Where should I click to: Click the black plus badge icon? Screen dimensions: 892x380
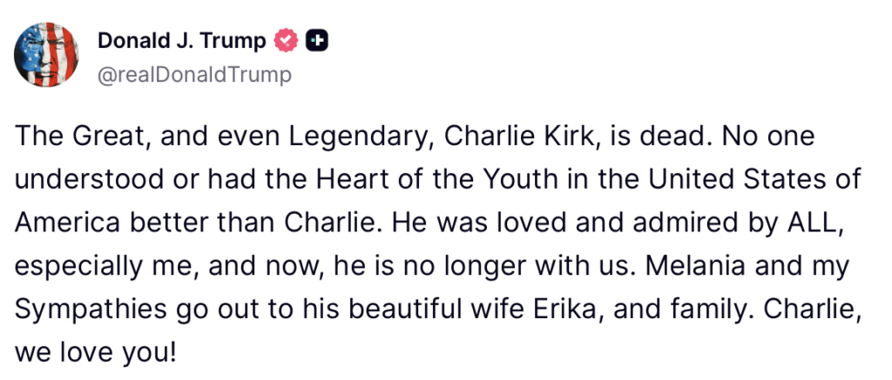click(318, 40)
